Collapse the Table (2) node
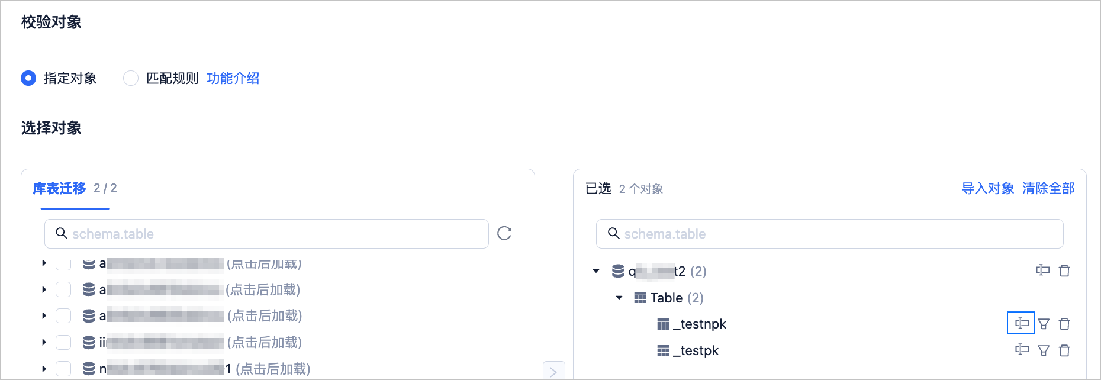Image resolution: width=1101 pixels, height=380 pixels. click(x=619, y=298)
